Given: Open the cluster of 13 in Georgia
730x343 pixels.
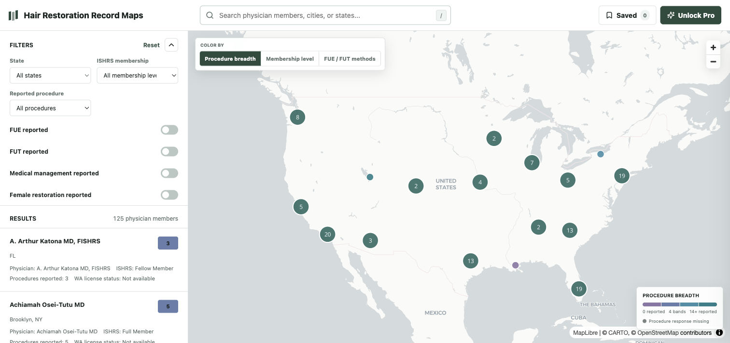Looking at the screenshot, I should (570, 230).
